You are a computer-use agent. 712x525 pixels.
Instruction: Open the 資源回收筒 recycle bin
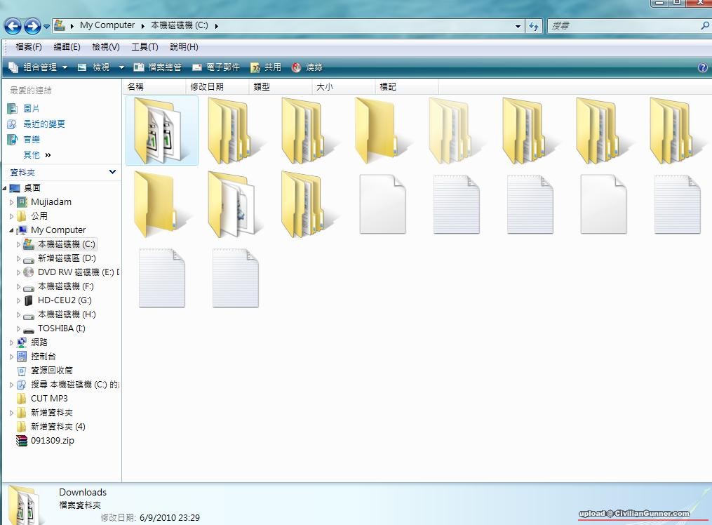click(x=51, y=371)
